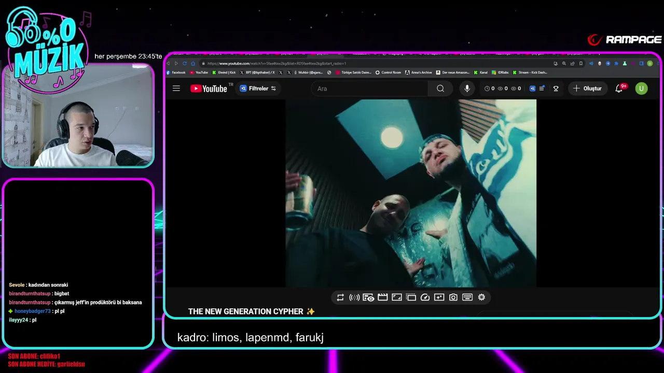664x373 pixels.
Task: Click the browser home button
Action: 193,63
